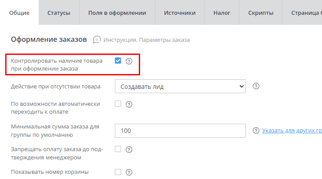The width and height of the screenshot is (322, 179).
Task: Click help icon beside minimum order sum field
Action: coord(256,131)
